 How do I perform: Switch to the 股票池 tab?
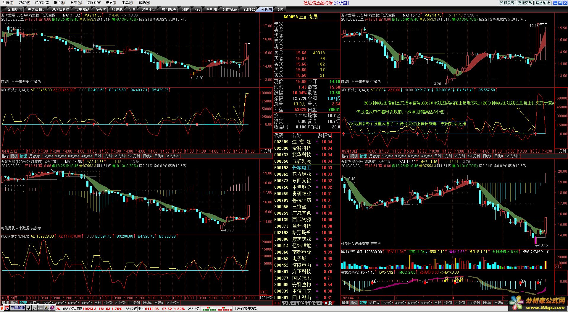pyautogui.click(x=117, y=9)
